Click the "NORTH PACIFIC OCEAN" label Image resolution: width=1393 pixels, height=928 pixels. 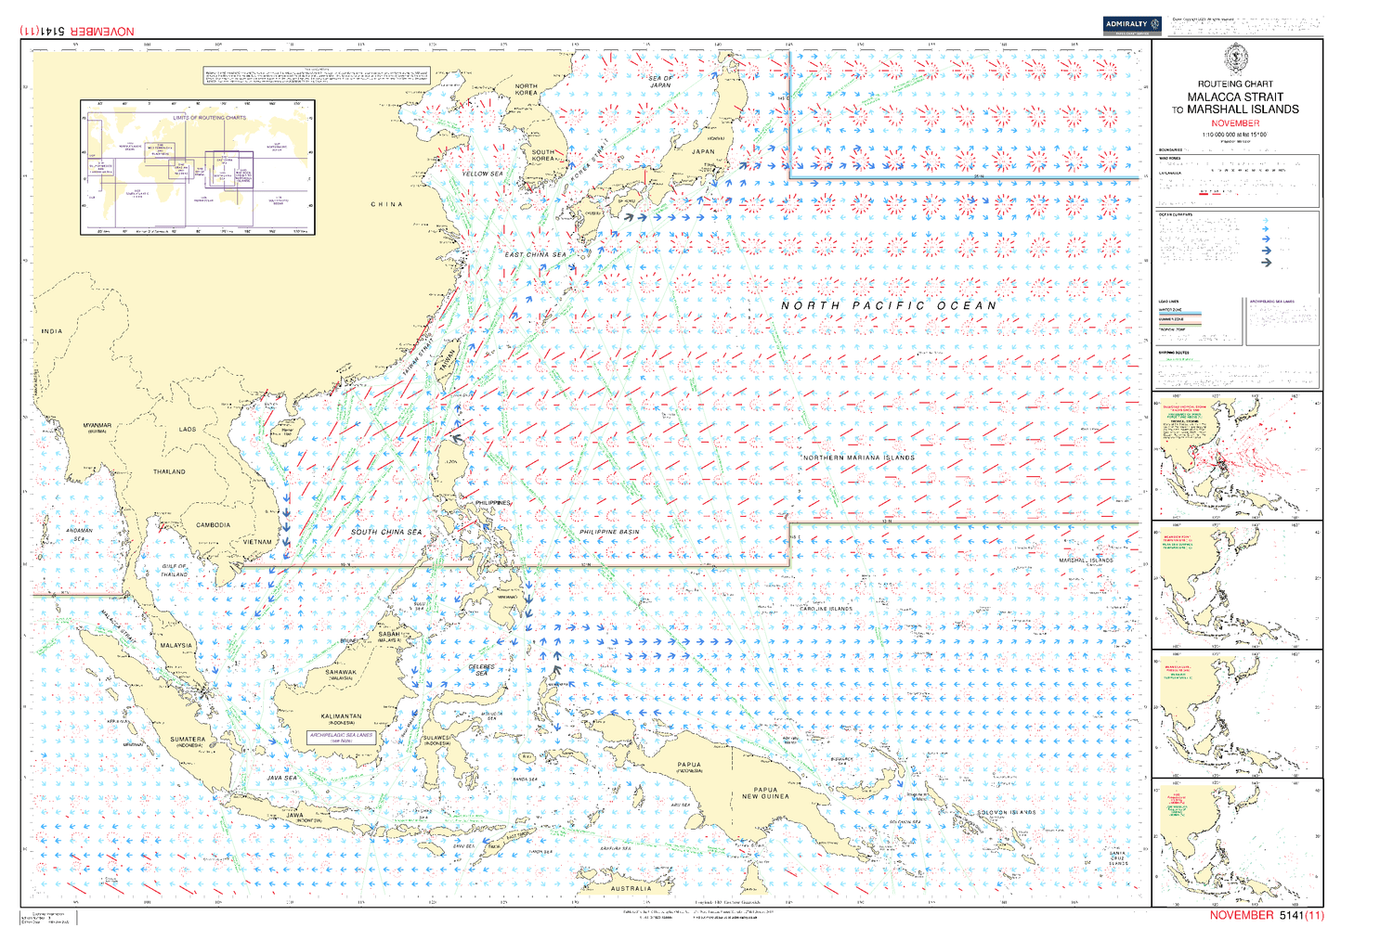pos(889,305)
